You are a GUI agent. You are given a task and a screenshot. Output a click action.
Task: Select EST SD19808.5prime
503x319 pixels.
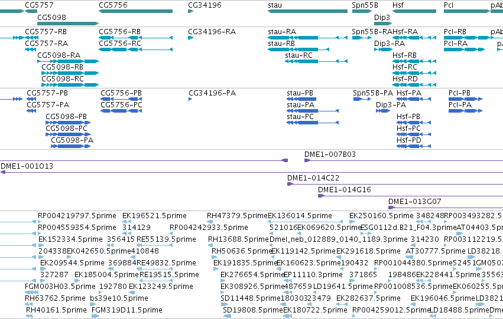(253, 310)
